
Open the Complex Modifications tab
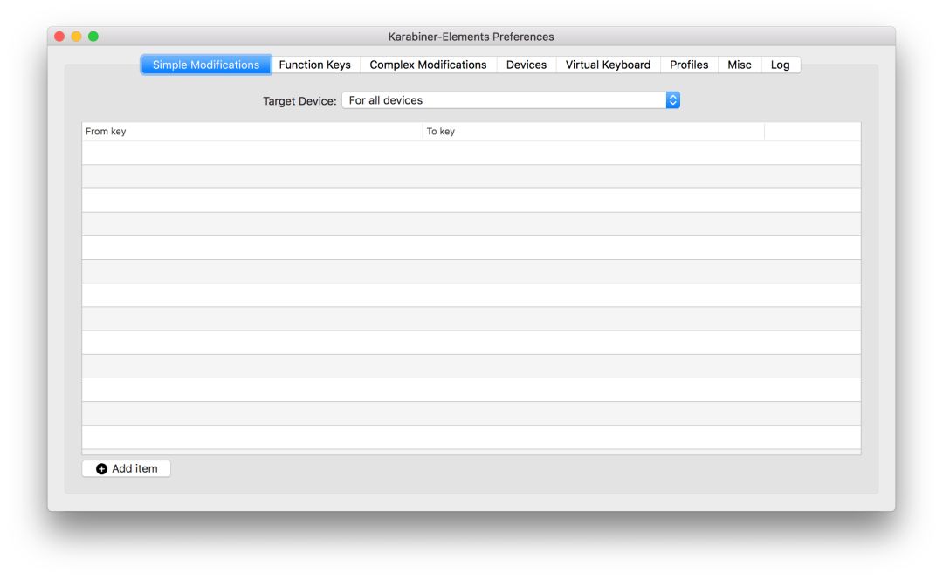tap(428, 65)
